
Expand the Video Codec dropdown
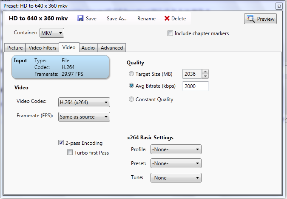84,102
